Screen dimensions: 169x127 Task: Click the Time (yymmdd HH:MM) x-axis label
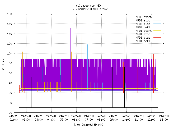pyautogui.click(x=89, y=125)
